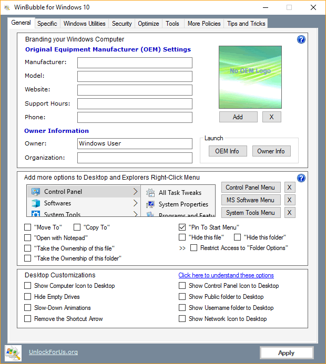Open the Security tab

coord(122,24)
